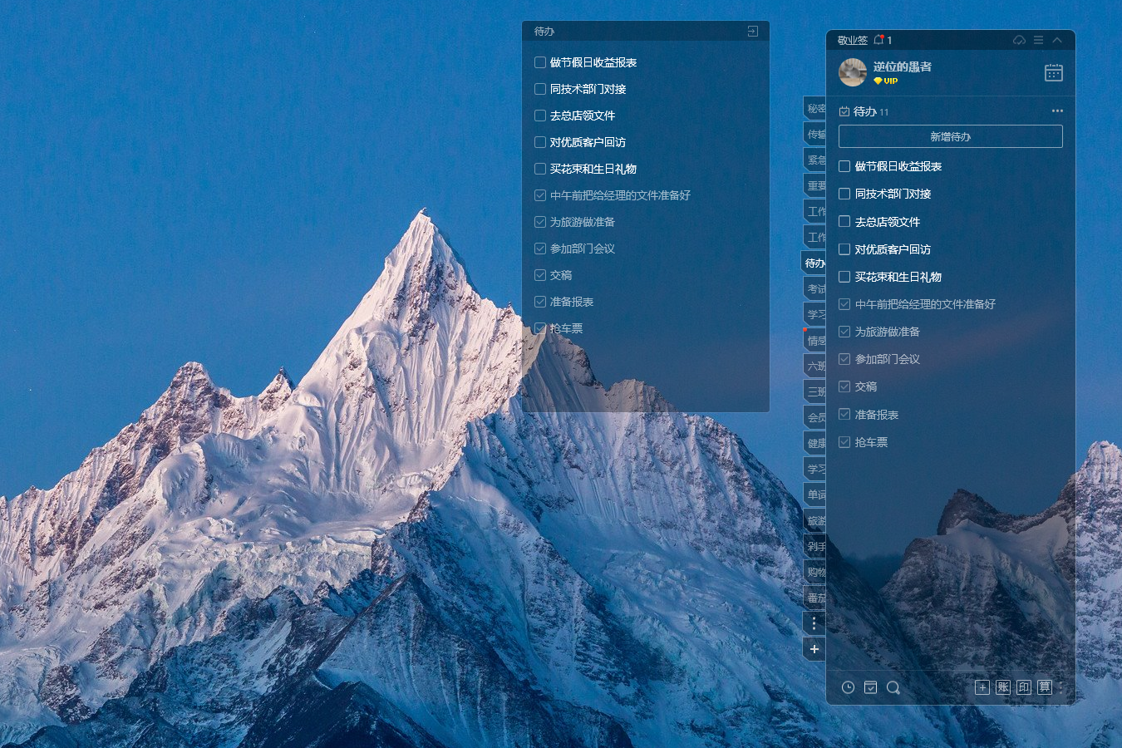1122x748 pixels.
Task: Click the exit icon on floating 待办 panel
Action: pyautogui.click(x=752, y=32)
